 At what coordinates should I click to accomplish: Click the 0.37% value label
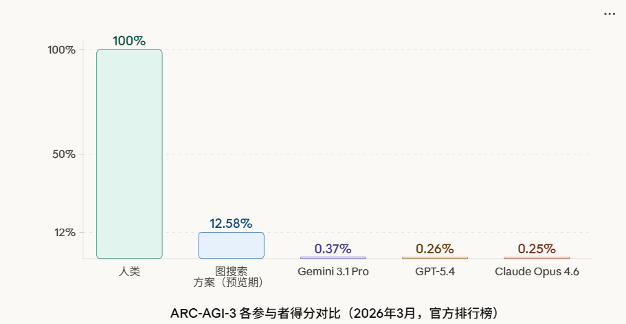pyautogui.click(x=333, y=248)
